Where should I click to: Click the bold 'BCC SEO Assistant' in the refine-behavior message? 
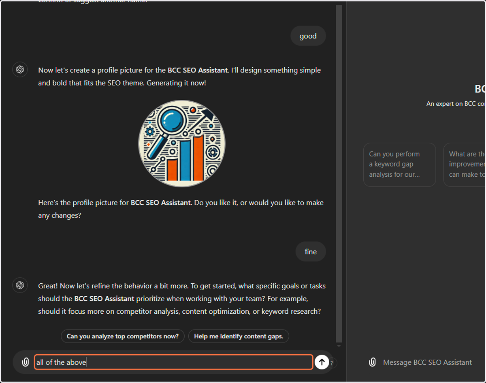(104, 299)
